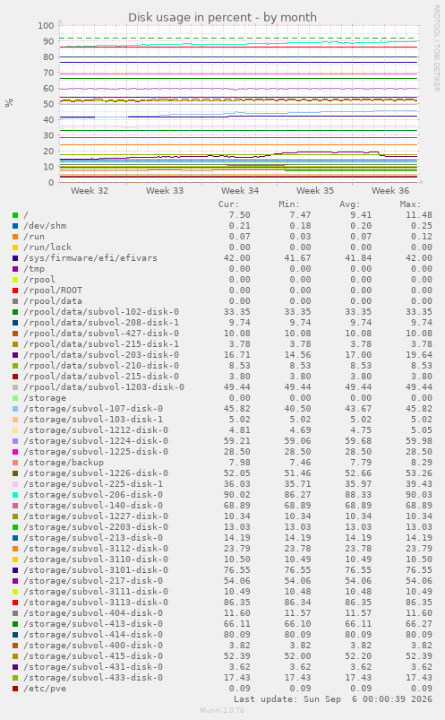Click the green swatch next to / legend

pos(15,215)
